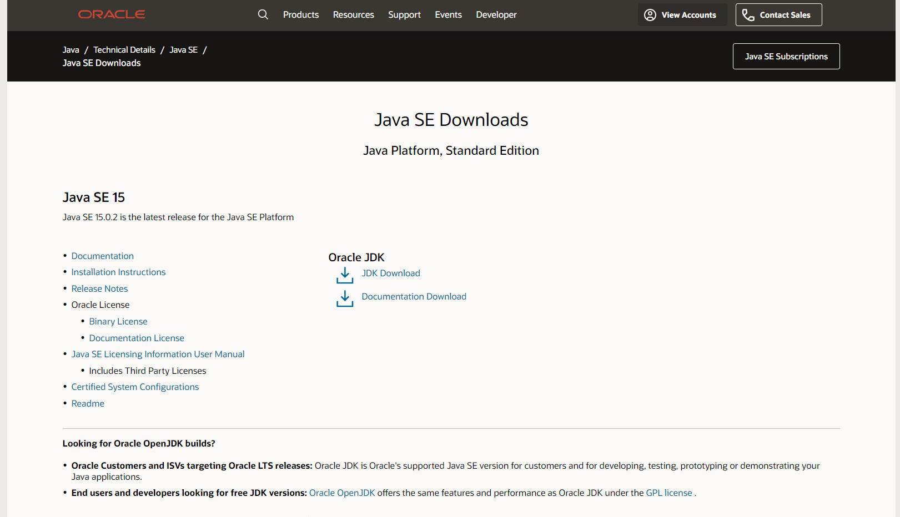Click the phone icon in Contact Sales

[x=748, y=15]
